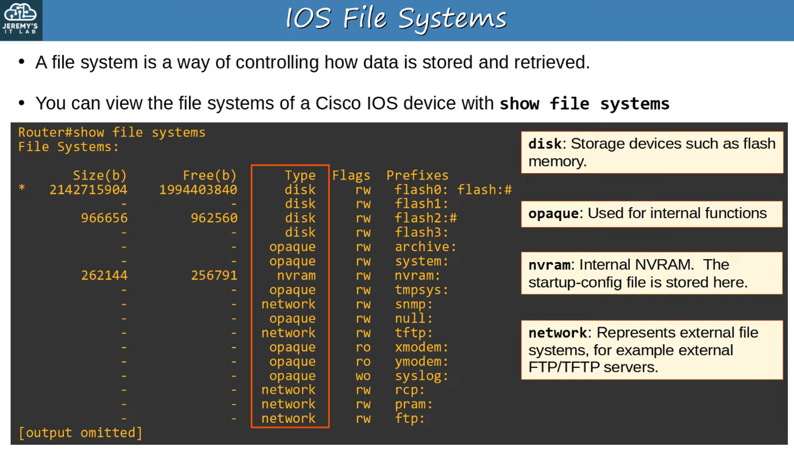Click the Free(b) value 1994403840

click(x=198, y=190)
